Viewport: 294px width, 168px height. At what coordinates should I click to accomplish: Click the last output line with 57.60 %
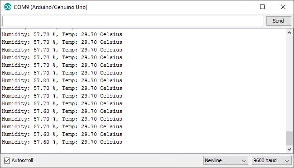click(62, 142)
